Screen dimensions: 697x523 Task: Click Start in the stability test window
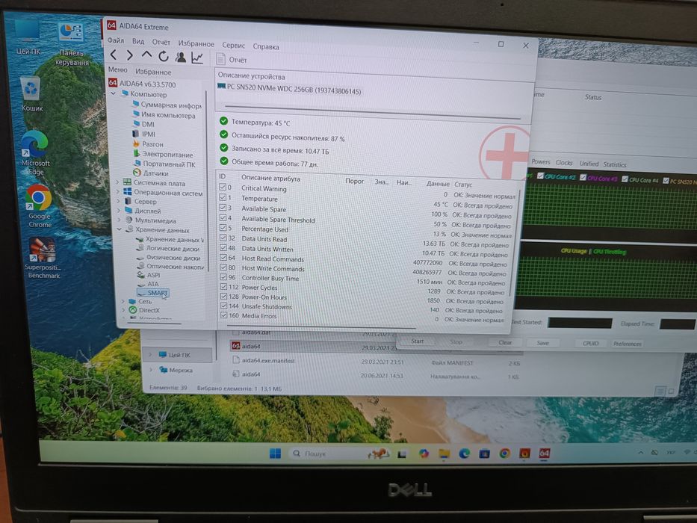click(x=417, y=341)
